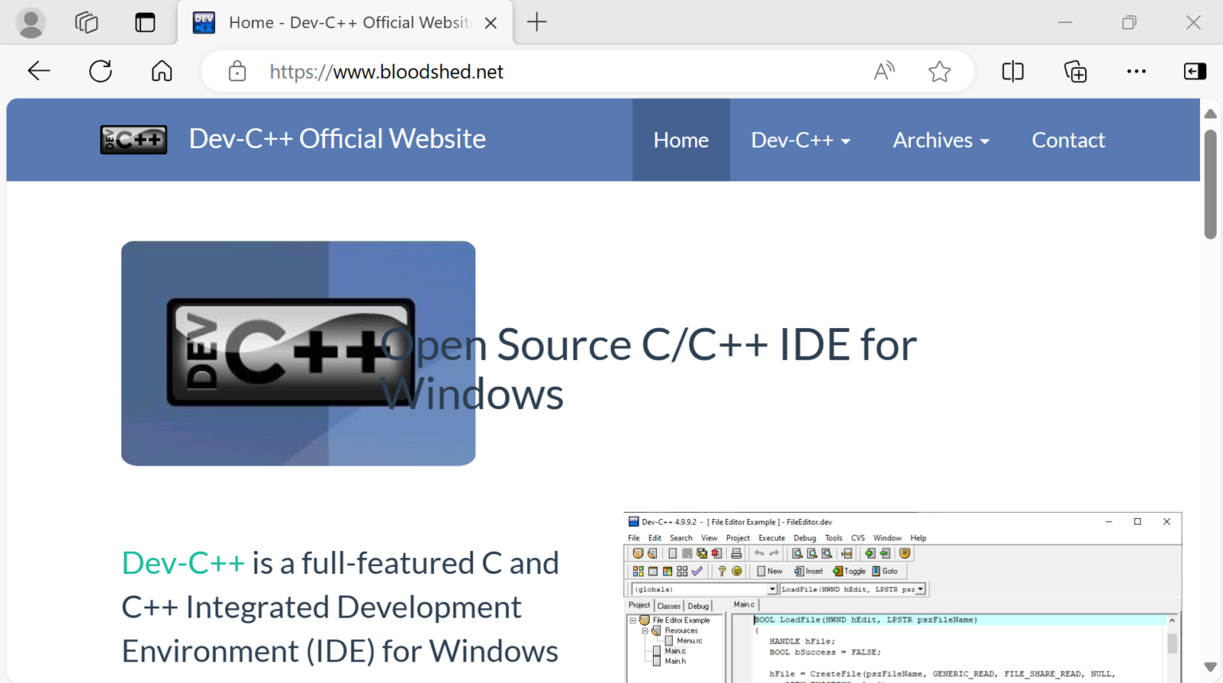Switch to the Dev-C++ Official Website tab
Screen dimensions: 1223x683
pos(334,22)
